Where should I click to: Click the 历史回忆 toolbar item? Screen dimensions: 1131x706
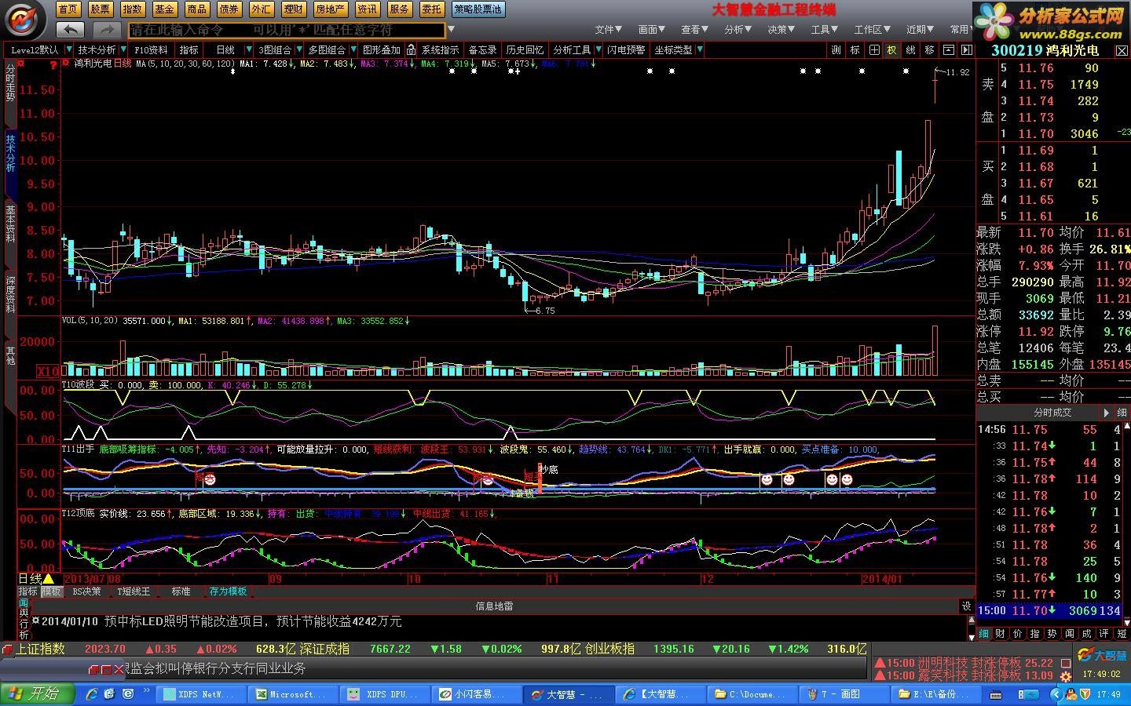coord(525,49)
